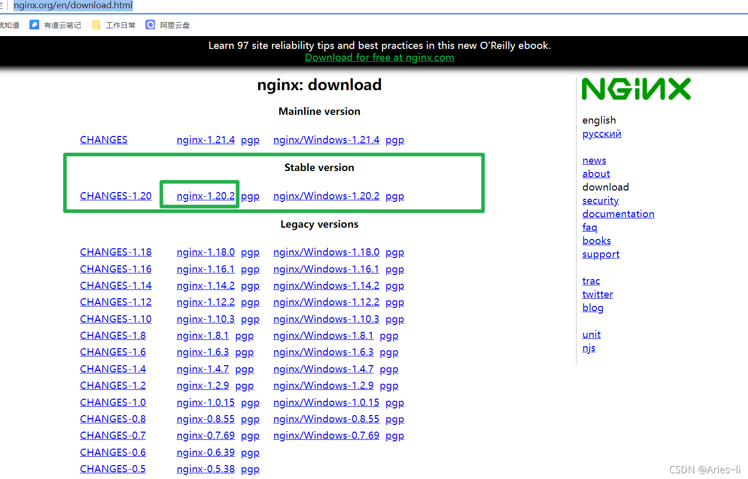Download nginx-1.6.3
The image size is (748, 479).
pyautogui.click(x=203, y=352)
